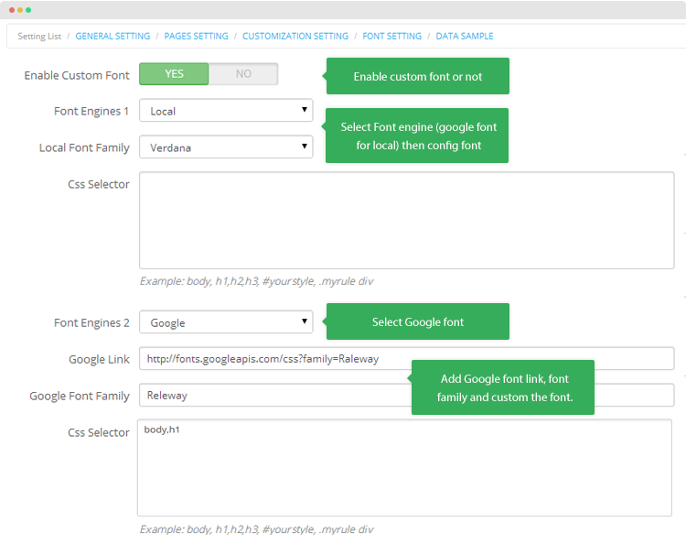Click the Enable custom font or not tooltip

[418, 76]
